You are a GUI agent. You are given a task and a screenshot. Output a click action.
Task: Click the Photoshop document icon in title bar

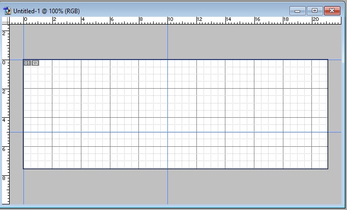7,11
